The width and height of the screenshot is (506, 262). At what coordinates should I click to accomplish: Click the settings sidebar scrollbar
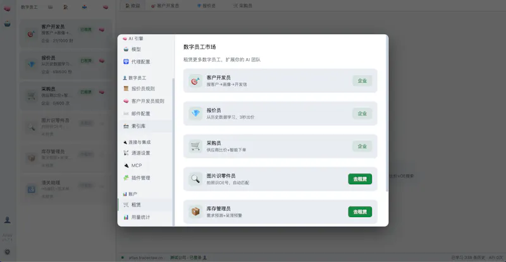[173, 152]
